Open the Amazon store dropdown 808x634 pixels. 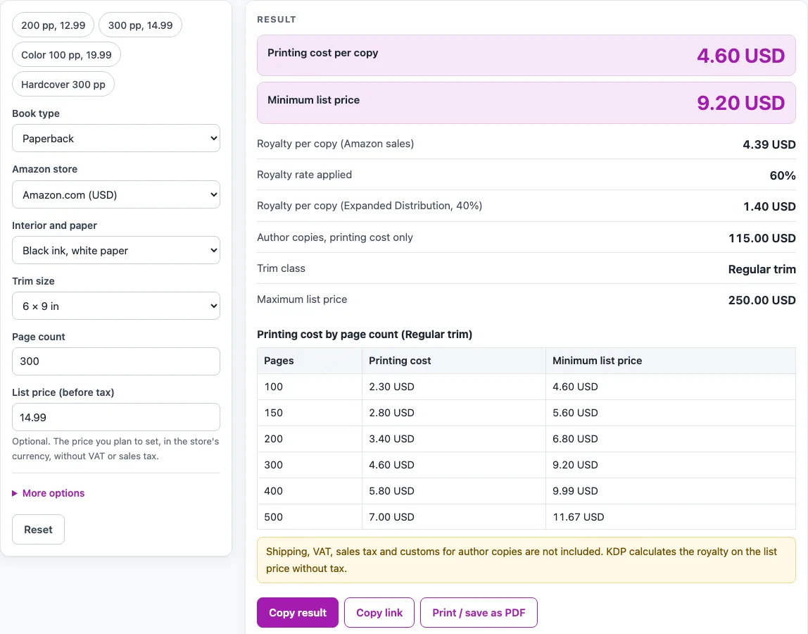(116, 194)
